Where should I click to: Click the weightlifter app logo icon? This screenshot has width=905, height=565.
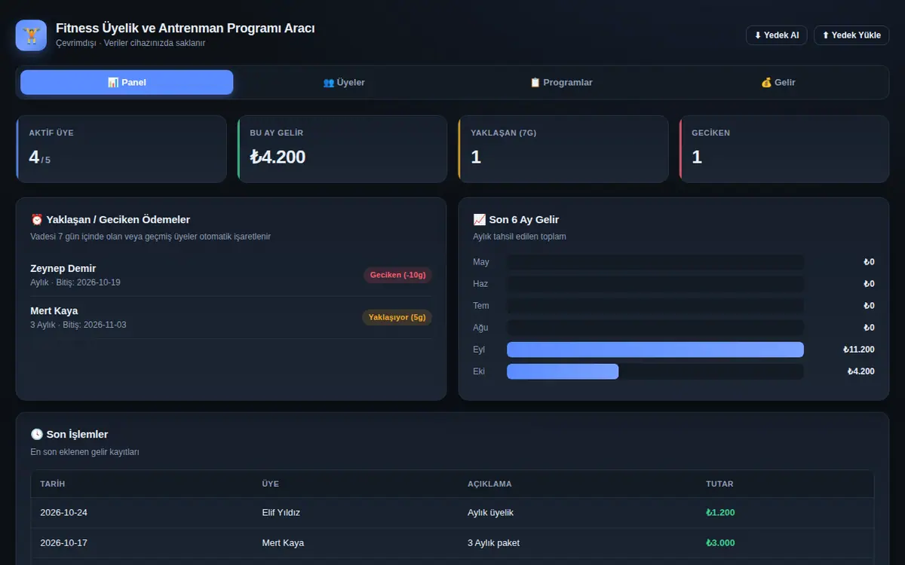pyautogui.click(x=31, y=35)
